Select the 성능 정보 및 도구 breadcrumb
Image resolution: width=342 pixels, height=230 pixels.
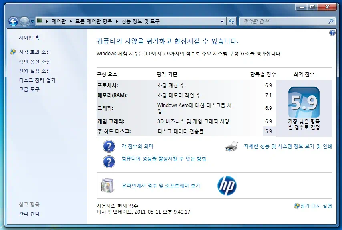(141, 21)
